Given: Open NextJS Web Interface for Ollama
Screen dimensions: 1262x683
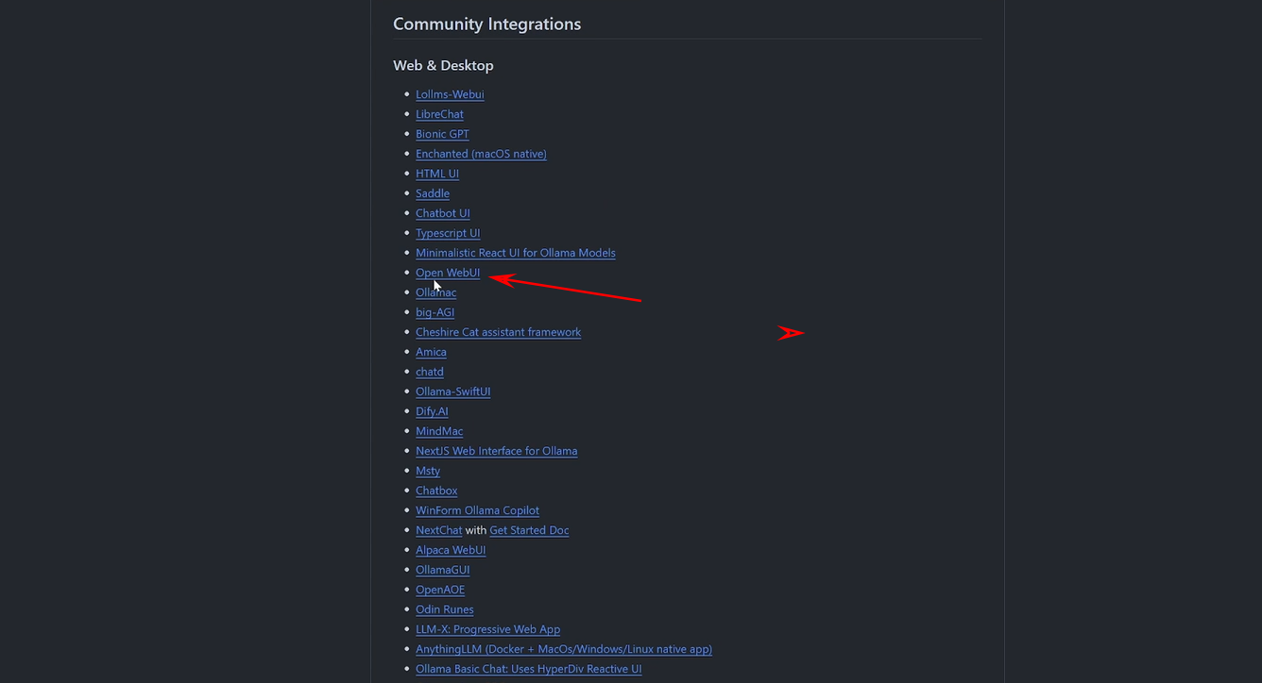Looking at the screenshot, I should [496, 451].
